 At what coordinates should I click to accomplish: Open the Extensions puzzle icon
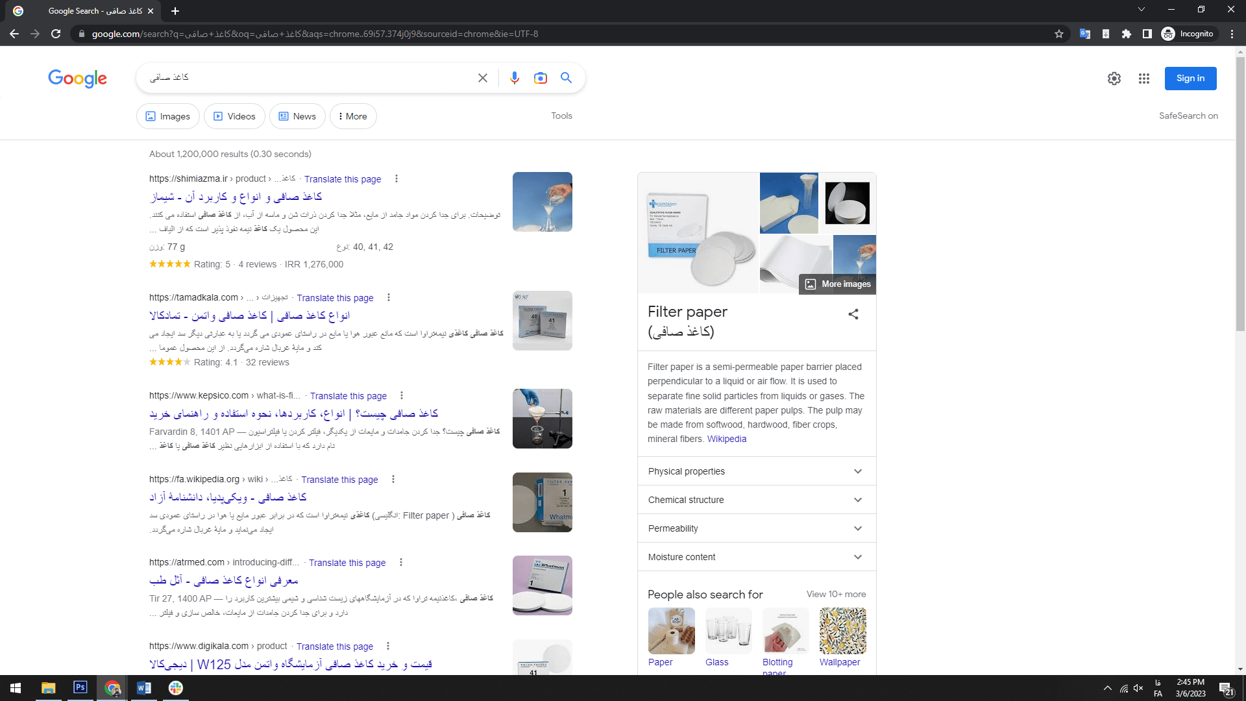coord(1126,34)
